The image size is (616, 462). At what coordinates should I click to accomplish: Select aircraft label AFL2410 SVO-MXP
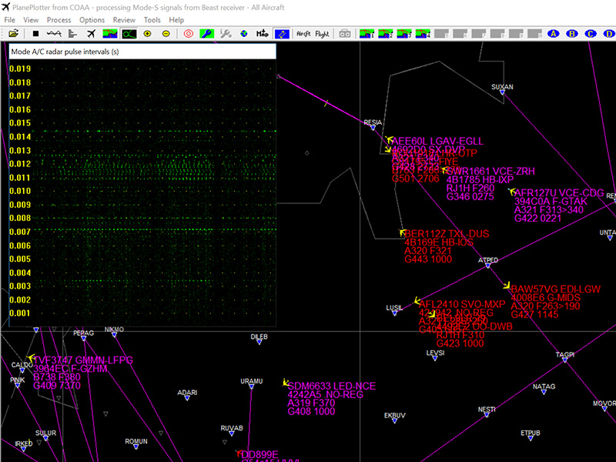(462, 304)
